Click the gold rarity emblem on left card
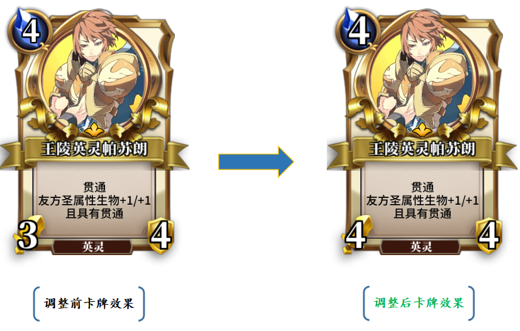The width and height of the screenshot is (520, 331). coord(94,131)
